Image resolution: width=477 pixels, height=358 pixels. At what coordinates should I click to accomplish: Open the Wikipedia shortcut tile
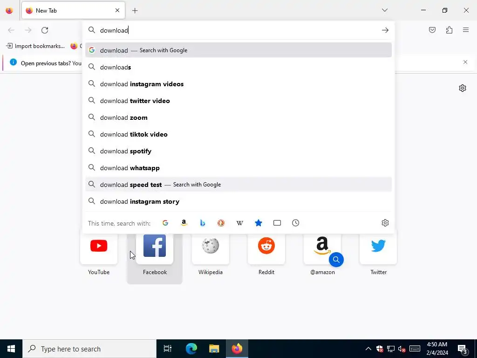click(211, 255)
